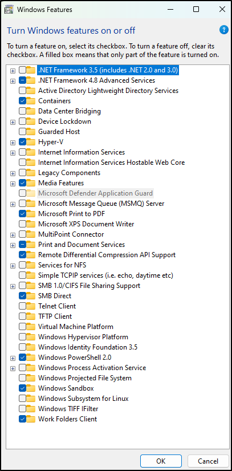Select the Work Folders Client label
The width and height of the screenshot is (232, 471).
67,419
